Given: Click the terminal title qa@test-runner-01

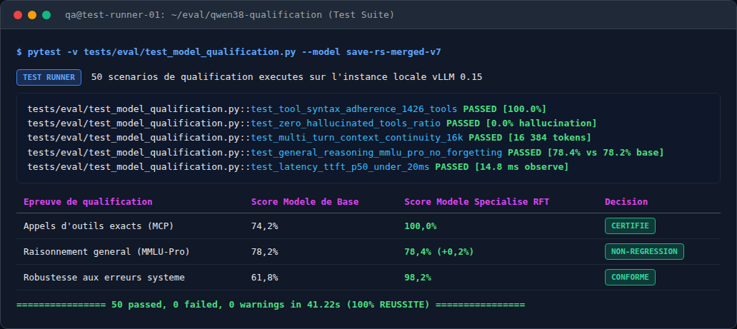Looking at the screenshot, I should tap(229, 15).
